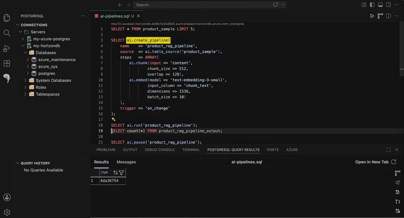This screenshot has width=404, height=218.
Task: Open the Customize Layout icon
Action: pos(364,4)
